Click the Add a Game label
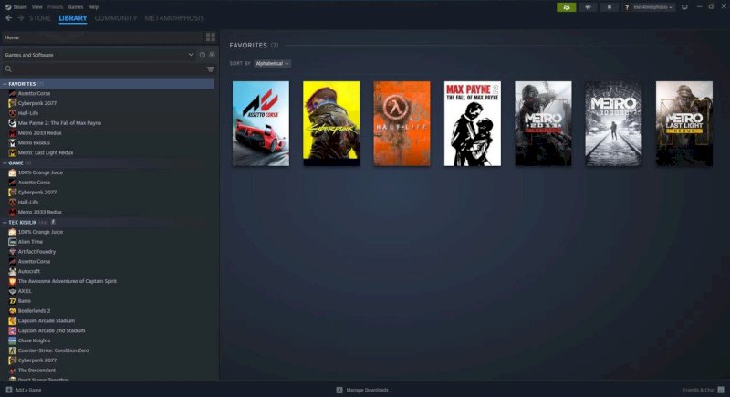This screenshot has width=730, height=397. click(28, 390)
